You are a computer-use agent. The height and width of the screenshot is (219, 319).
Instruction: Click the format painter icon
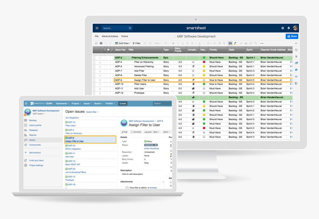pos(224,43)
